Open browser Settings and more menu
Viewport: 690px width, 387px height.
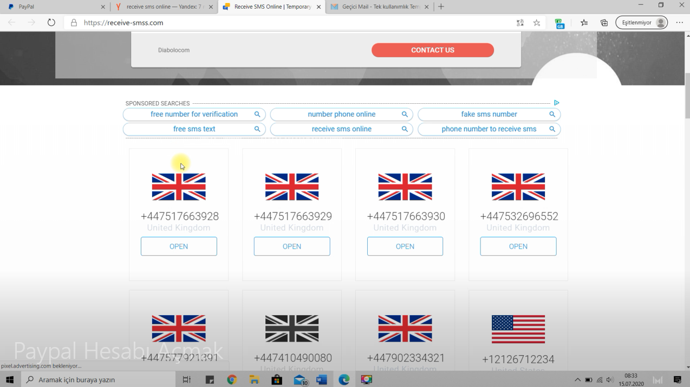coord(679,23)
